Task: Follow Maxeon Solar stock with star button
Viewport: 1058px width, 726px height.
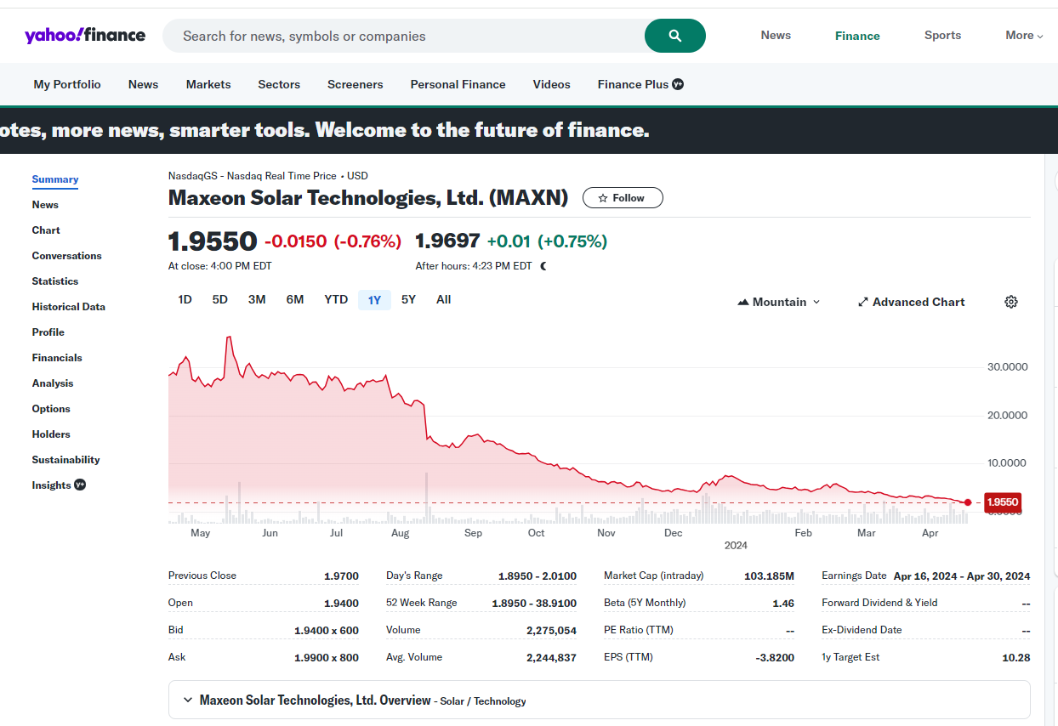Action: 622,198
